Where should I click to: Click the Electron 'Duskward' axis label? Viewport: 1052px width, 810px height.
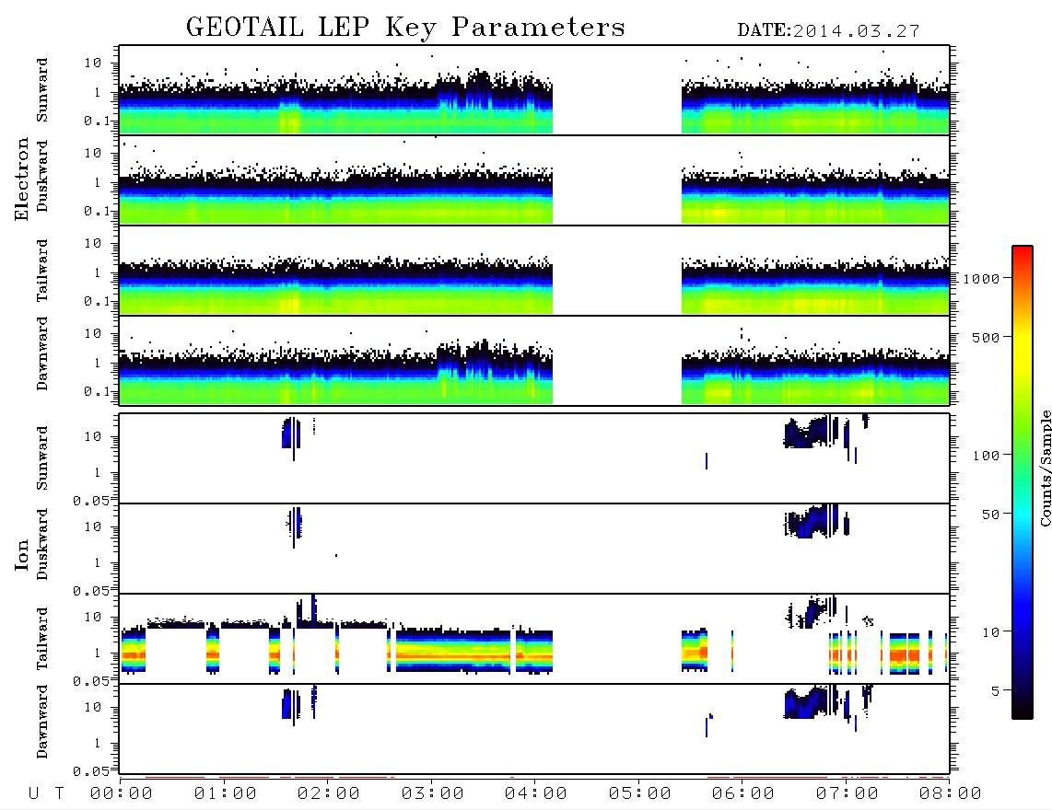click(x=41, y=176)
